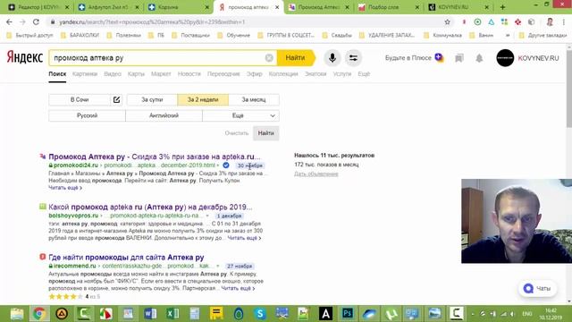Click the Yandex logo

click(x=25, y=57)
